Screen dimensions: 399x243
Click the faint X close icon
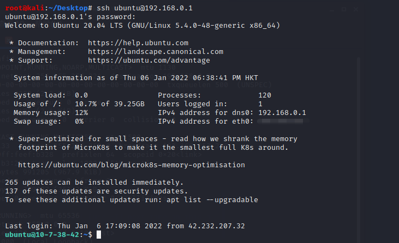point(356,9)
